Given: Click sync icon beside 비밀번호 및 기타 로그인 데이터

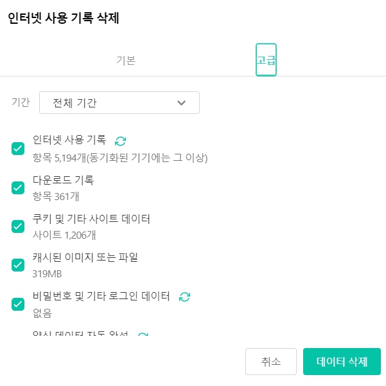Looking at the screenshot, I should 184,297.
